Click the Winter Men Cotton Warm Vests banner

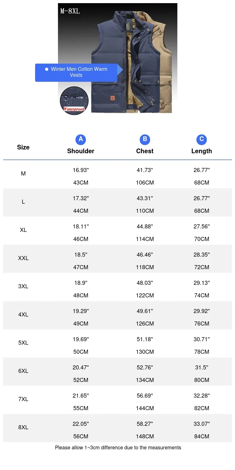pyautogui.click(x=79, y=72)
